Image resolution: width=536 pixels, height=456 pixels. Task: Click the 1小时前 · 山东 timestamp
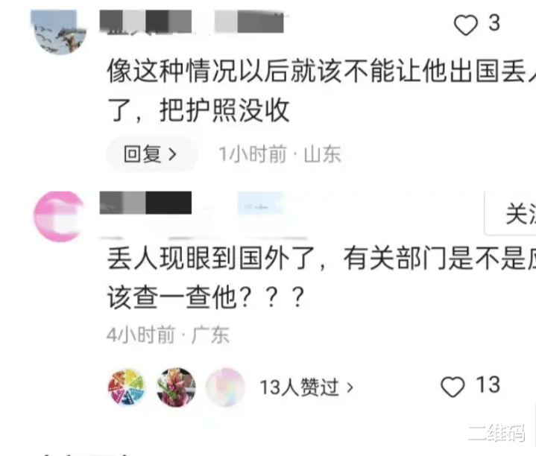[x=280, y=154]
